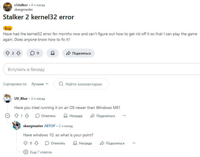This screenshot has height=157, width=200.
Task: Upvote skaegmaster's reply about Windows 10
Action: [25, 143]
